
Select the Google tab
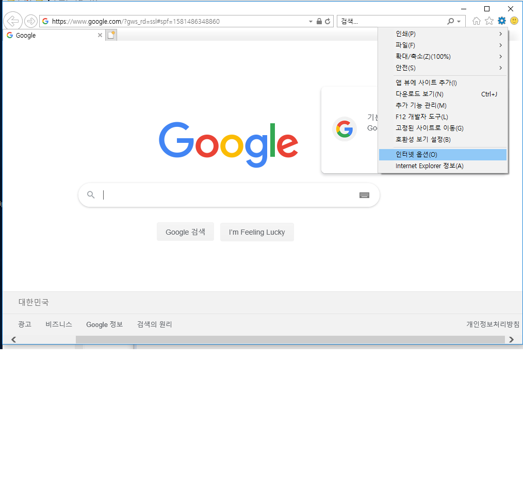[54, 35]
